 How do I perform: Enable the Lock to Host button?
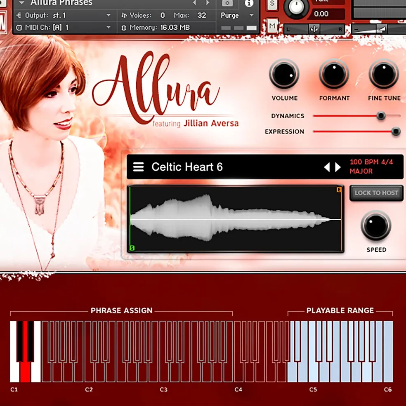click(x=376, y=193)
